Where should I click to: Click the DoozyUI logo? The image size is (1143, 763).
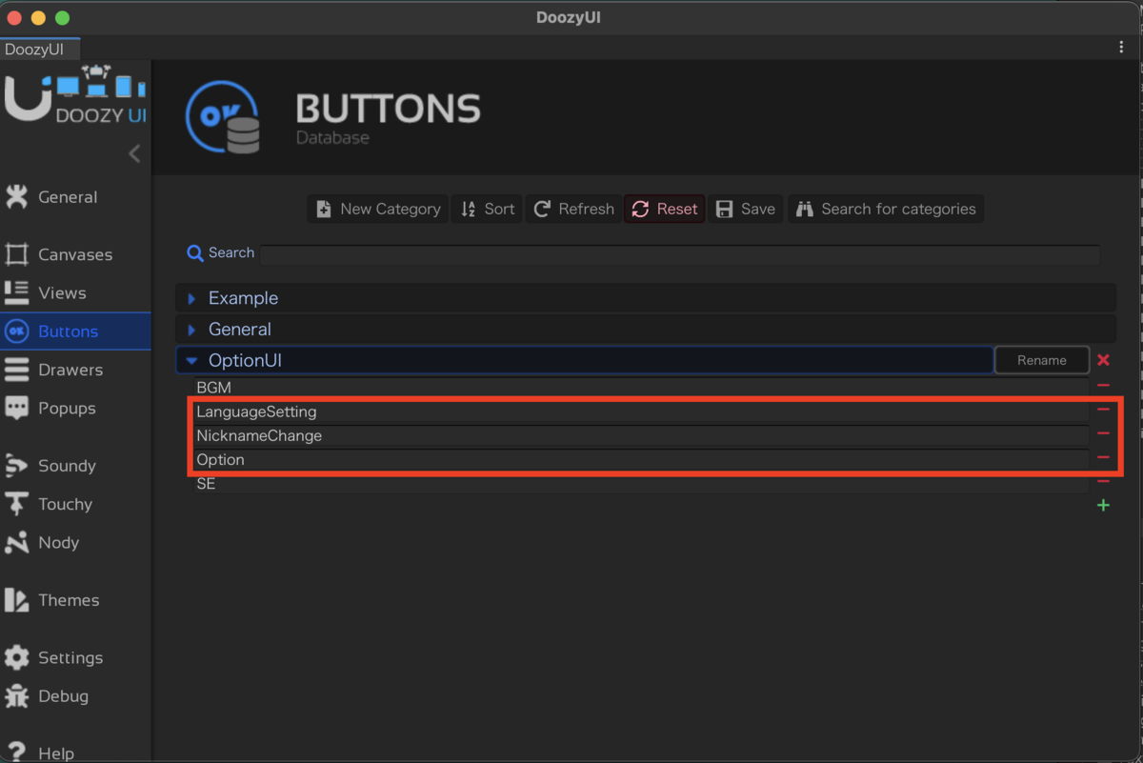[75, 94]
